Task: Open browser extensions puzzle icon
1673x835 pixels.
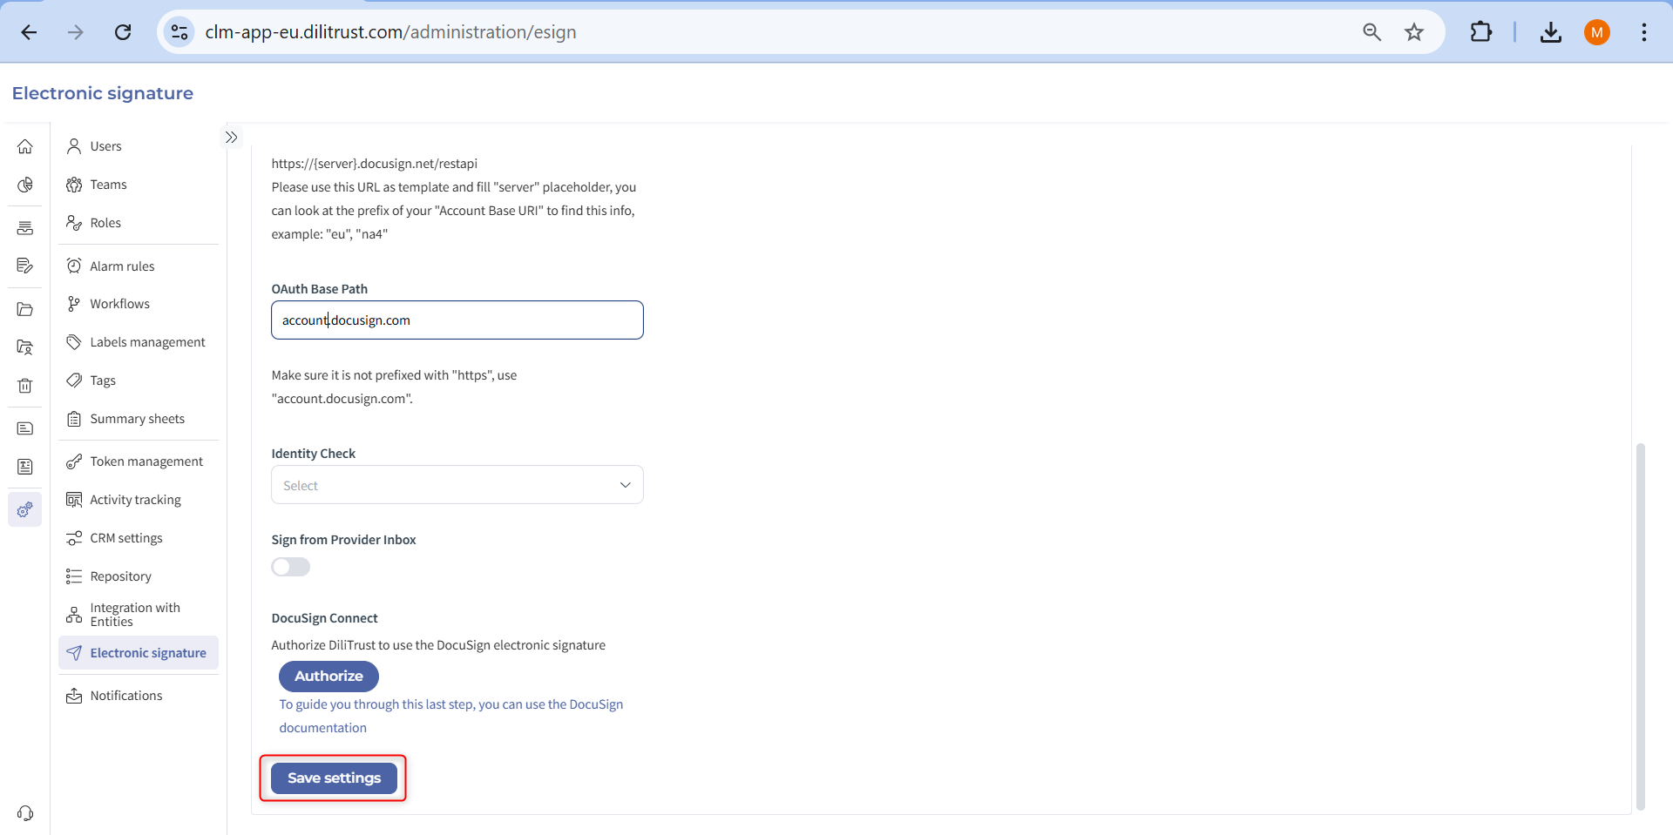Action: click(1480, 32)
